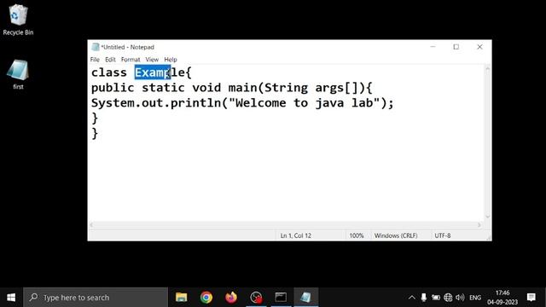This screenshot has width=546, height=307.
Task: Open File Explorer from the taskbar
Action: 182,298
